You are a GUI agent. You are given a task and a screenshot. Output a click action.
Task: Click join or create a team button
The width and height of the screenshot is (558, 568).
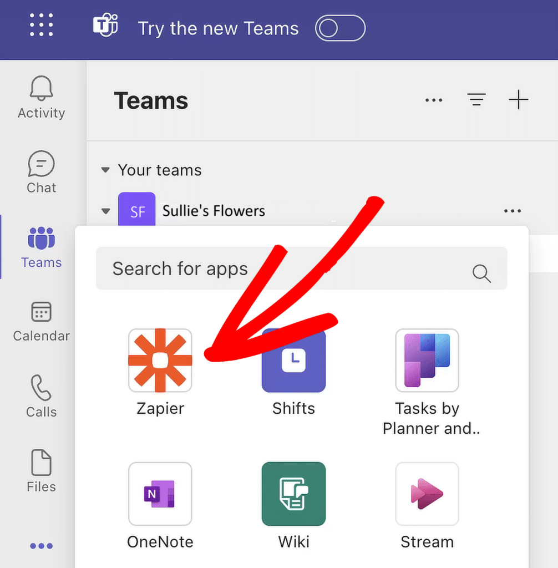(519, 100)
